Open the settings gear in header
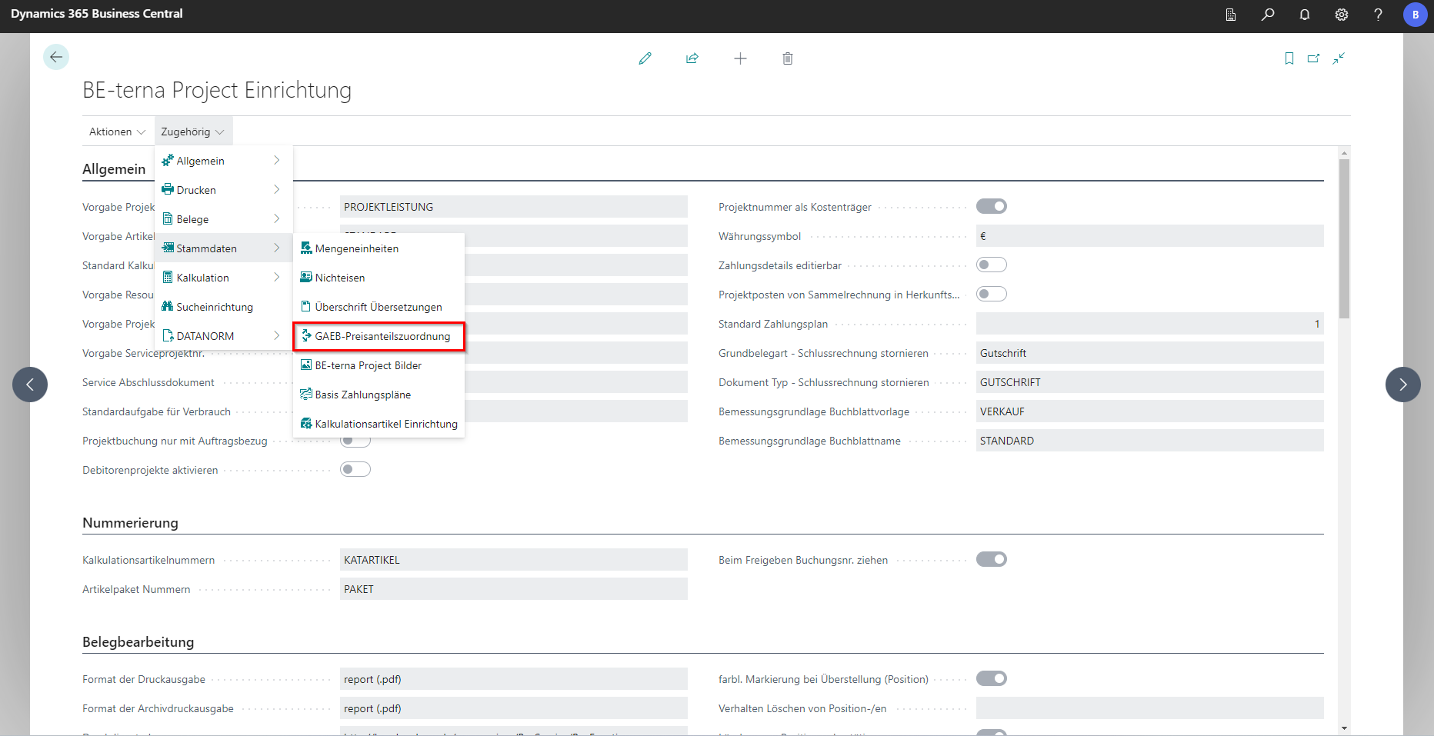This screenshot has height=736, width=1434. (x=1342, y=15)
